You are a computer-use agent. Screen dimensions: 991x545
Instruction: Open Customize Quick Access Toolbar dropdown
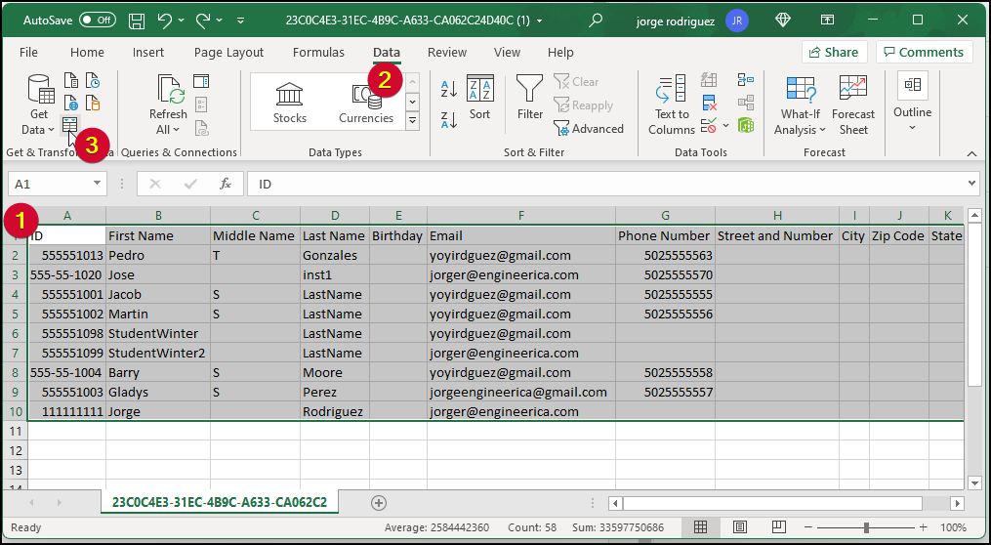coord(241,21)
